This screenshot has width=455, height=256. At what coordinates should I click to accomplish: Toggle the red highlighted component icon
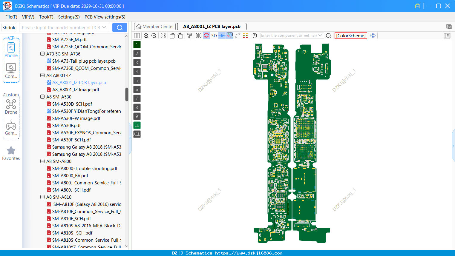[x=206, y=36]
